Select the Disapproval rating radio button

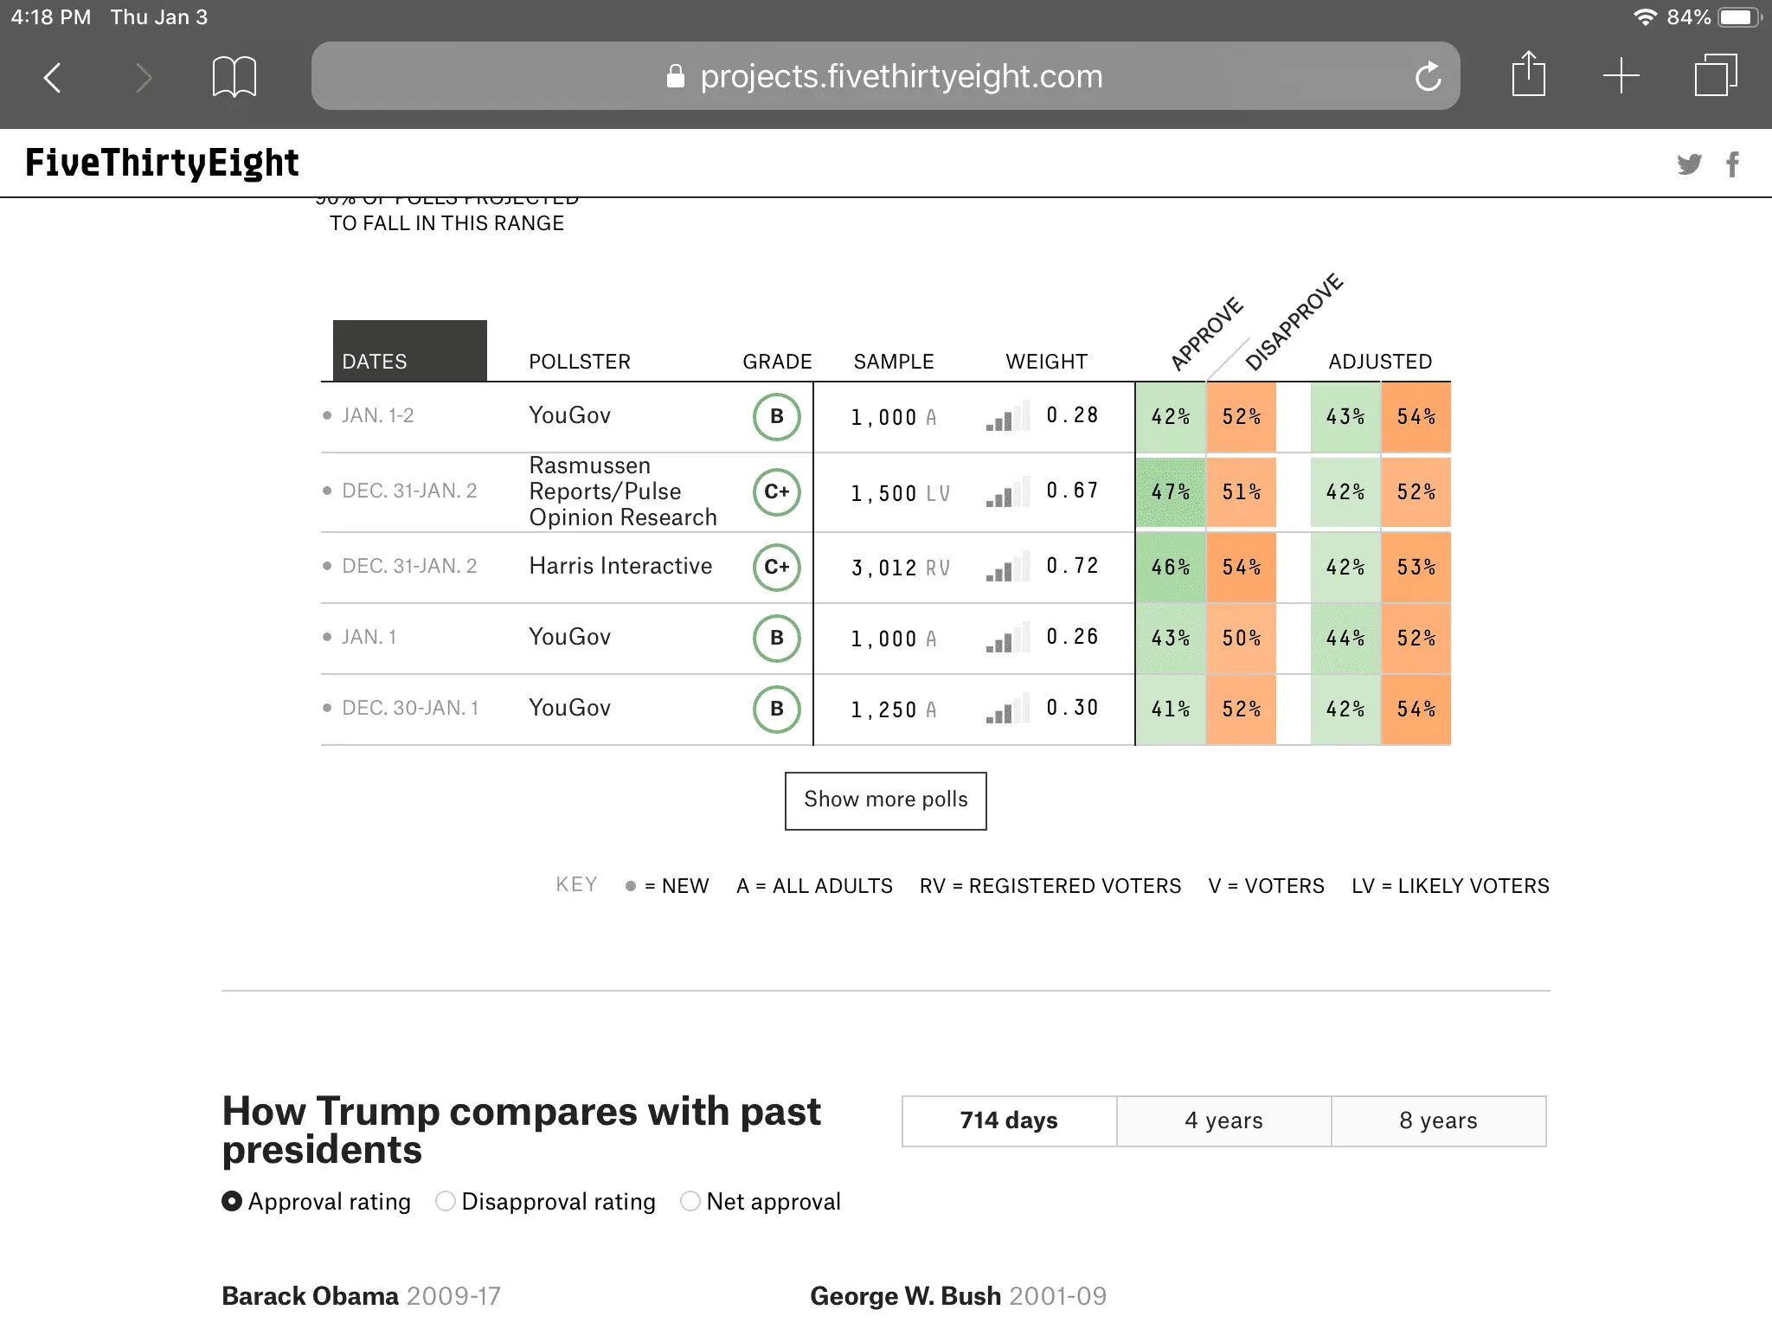[446, 1201]
